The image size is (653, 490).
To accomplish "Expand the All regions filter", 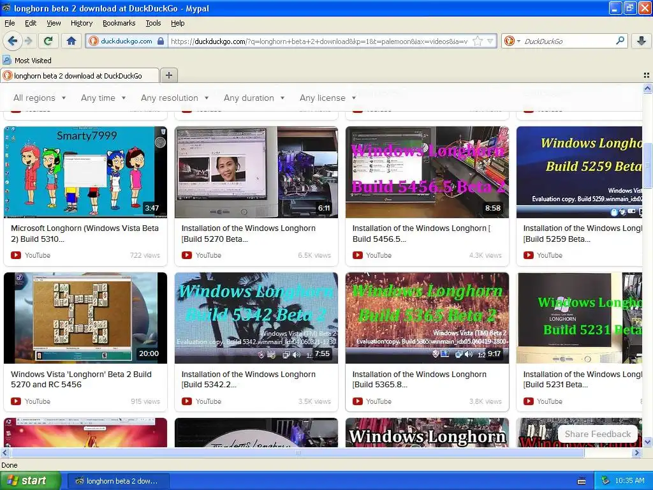I will [x=40, y=98].
